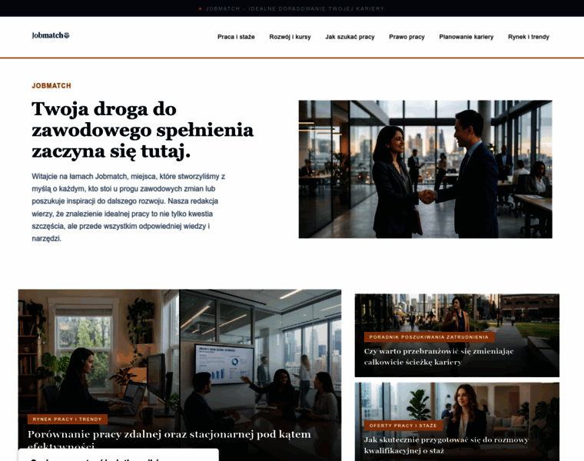This screenshot has height=461, width=584.
Task: Open article Jak skutecznie przygotować się do rozmowy
Action: click(446, 445)
